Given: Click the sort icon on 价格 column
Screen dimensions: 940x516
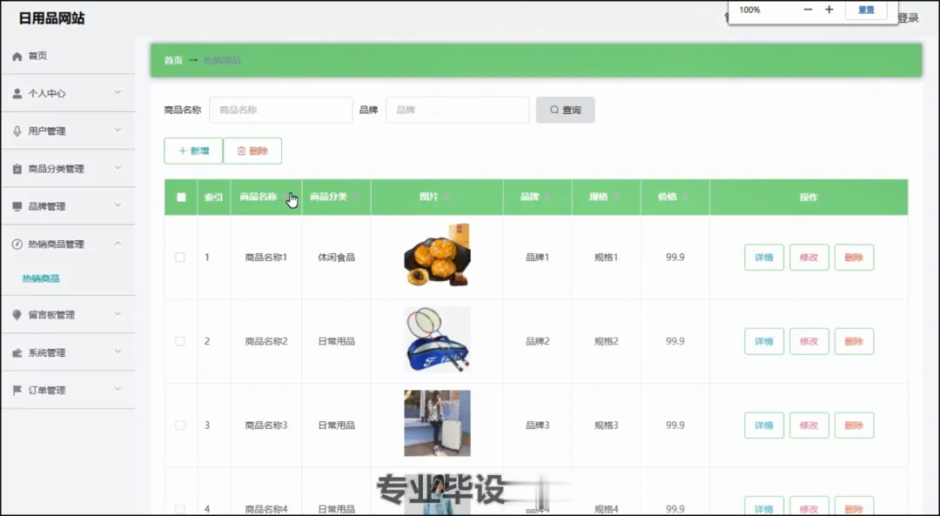Looking at the screenshot, I should [685, 198].
